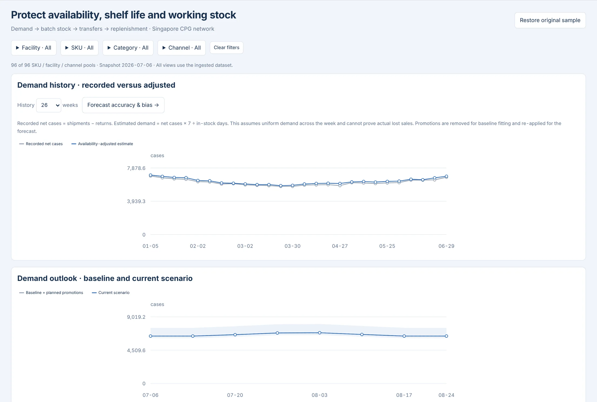Open Forecast accuracy & bias link
Viewport: 597px width, 402px height.
[123, 105]
